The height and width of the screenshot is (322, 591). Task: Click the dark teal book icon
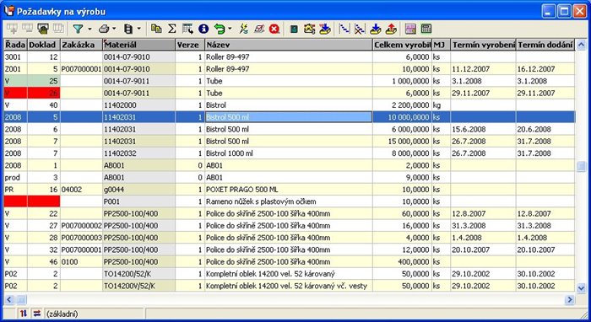coord(294,29)
